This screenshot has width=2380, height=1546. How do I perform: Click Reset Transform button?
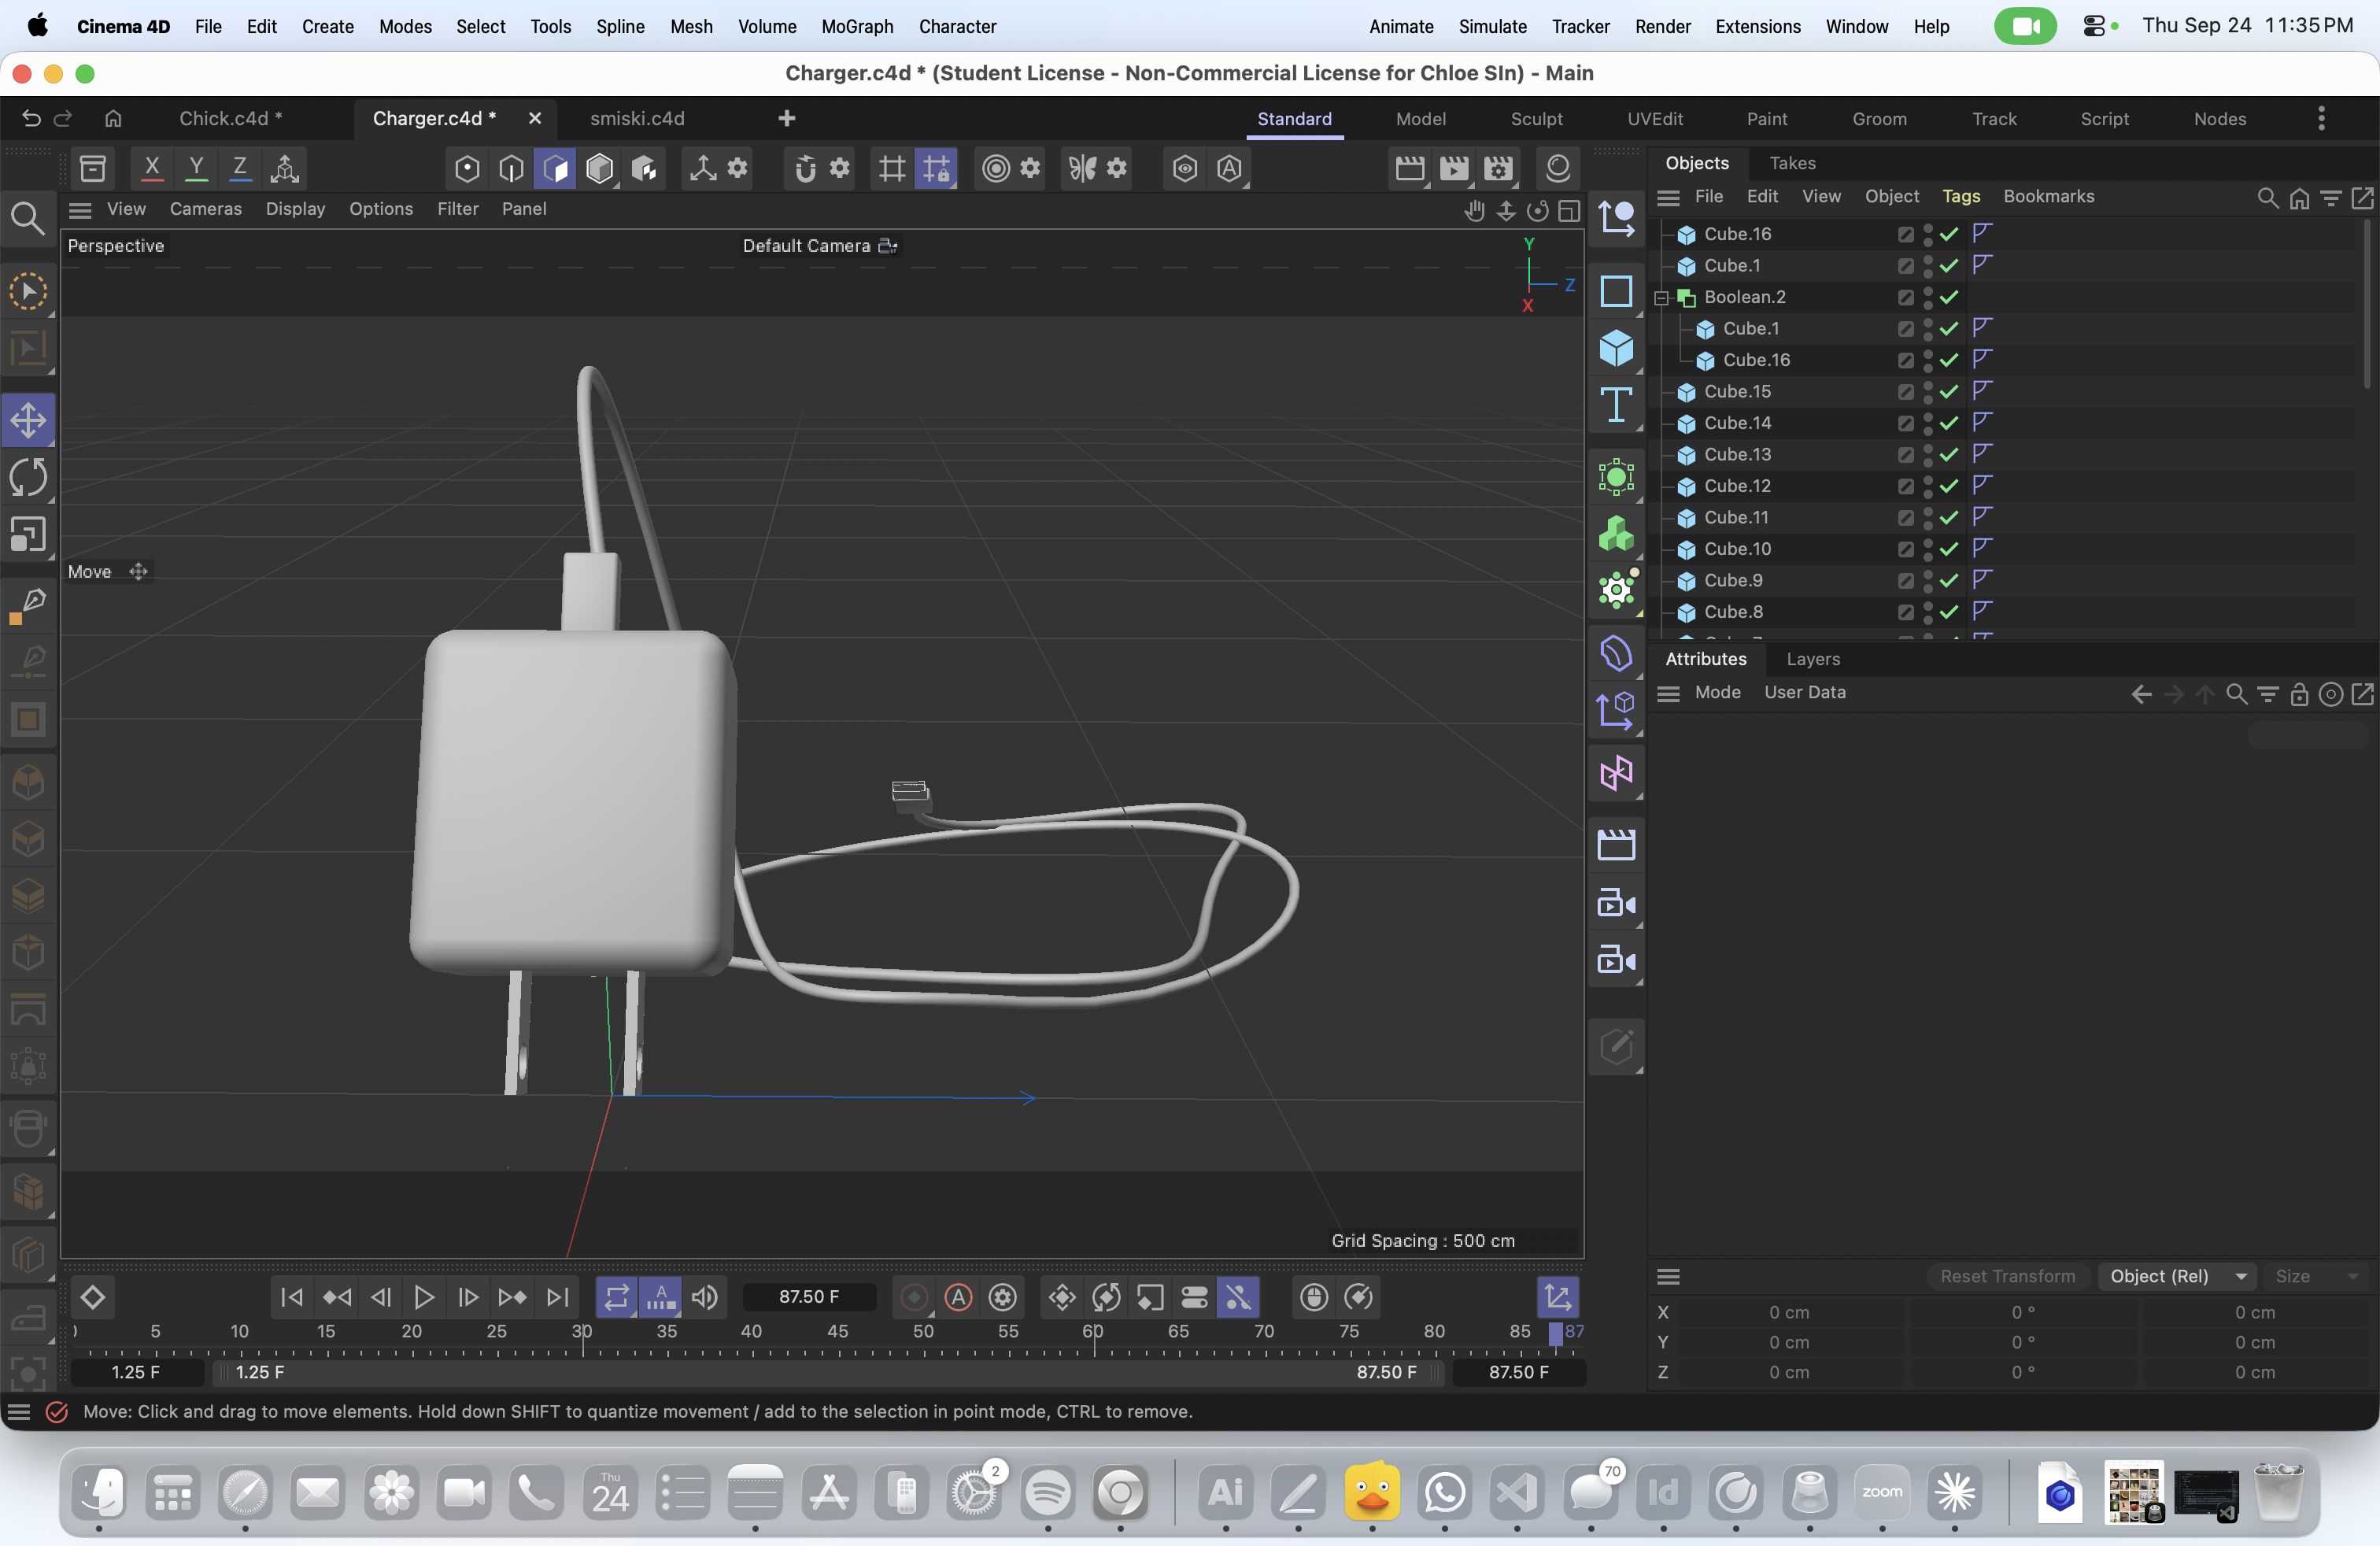2007,1276
